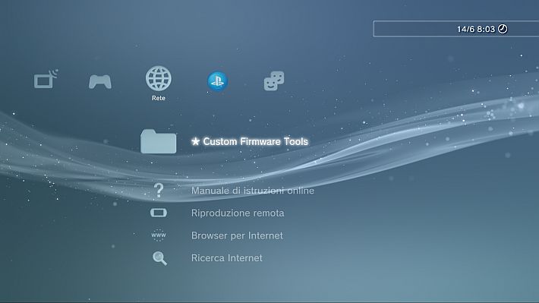Click the 14/6 8:03 date and time
Image resolution: width=539 pixels, height=303 pixels.
tap(476, 29)
